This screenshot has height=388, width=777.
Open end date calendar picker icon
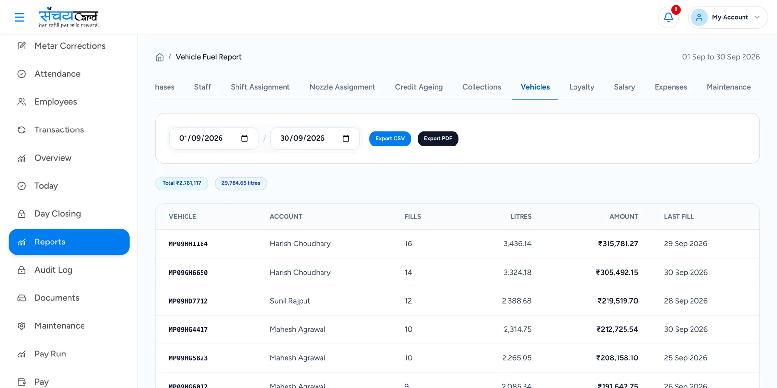(346, 138)
